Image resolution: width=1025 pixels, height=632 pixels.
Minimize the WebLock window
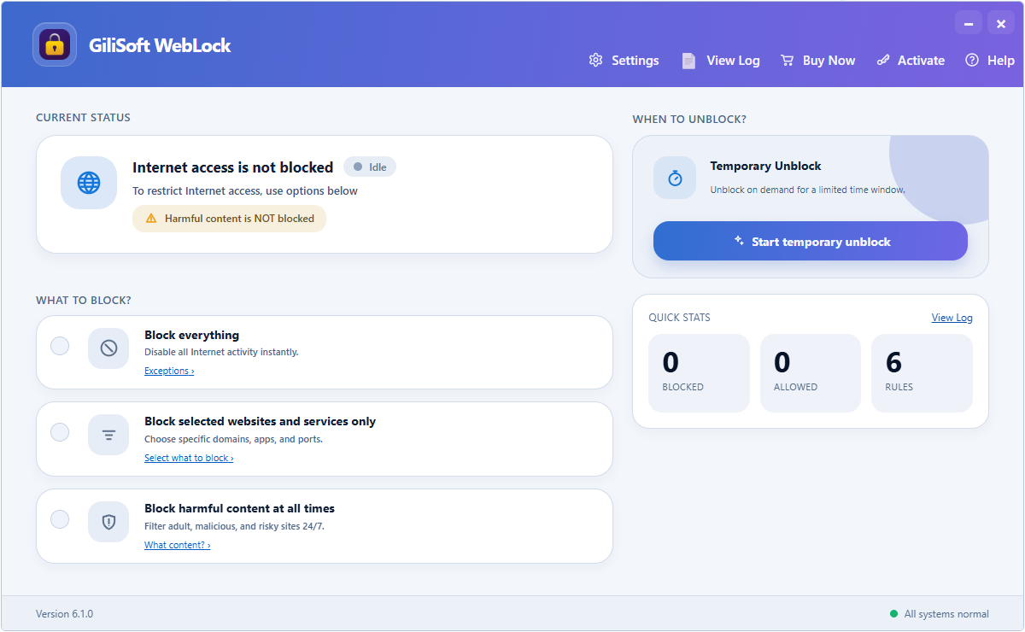(x=969, y=23)
